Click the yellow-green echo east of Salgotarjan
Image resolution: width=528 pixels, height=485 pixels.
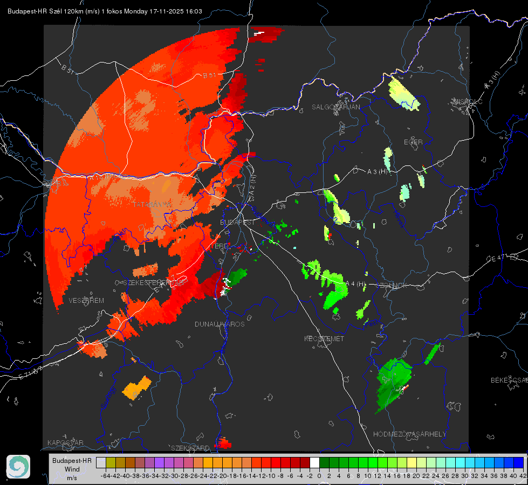pyautogui.click(x=403, y=94)
